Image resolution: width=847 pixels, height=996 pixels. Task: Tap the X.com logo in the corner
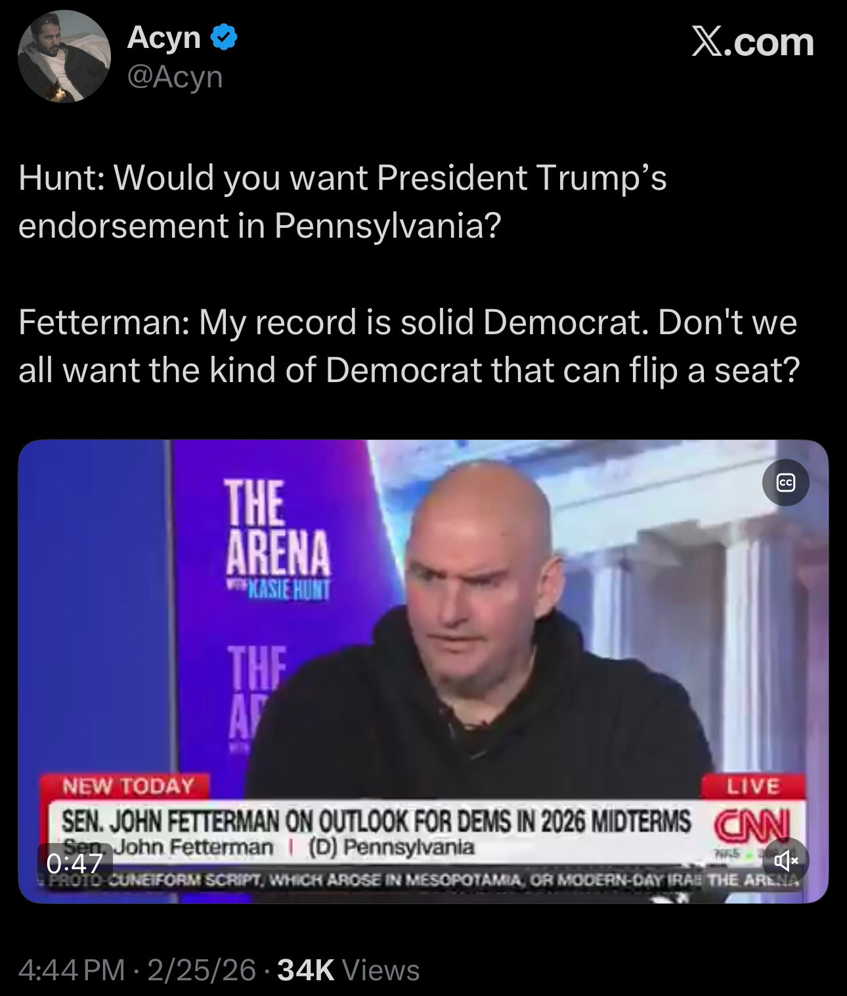tap(752, 43)
